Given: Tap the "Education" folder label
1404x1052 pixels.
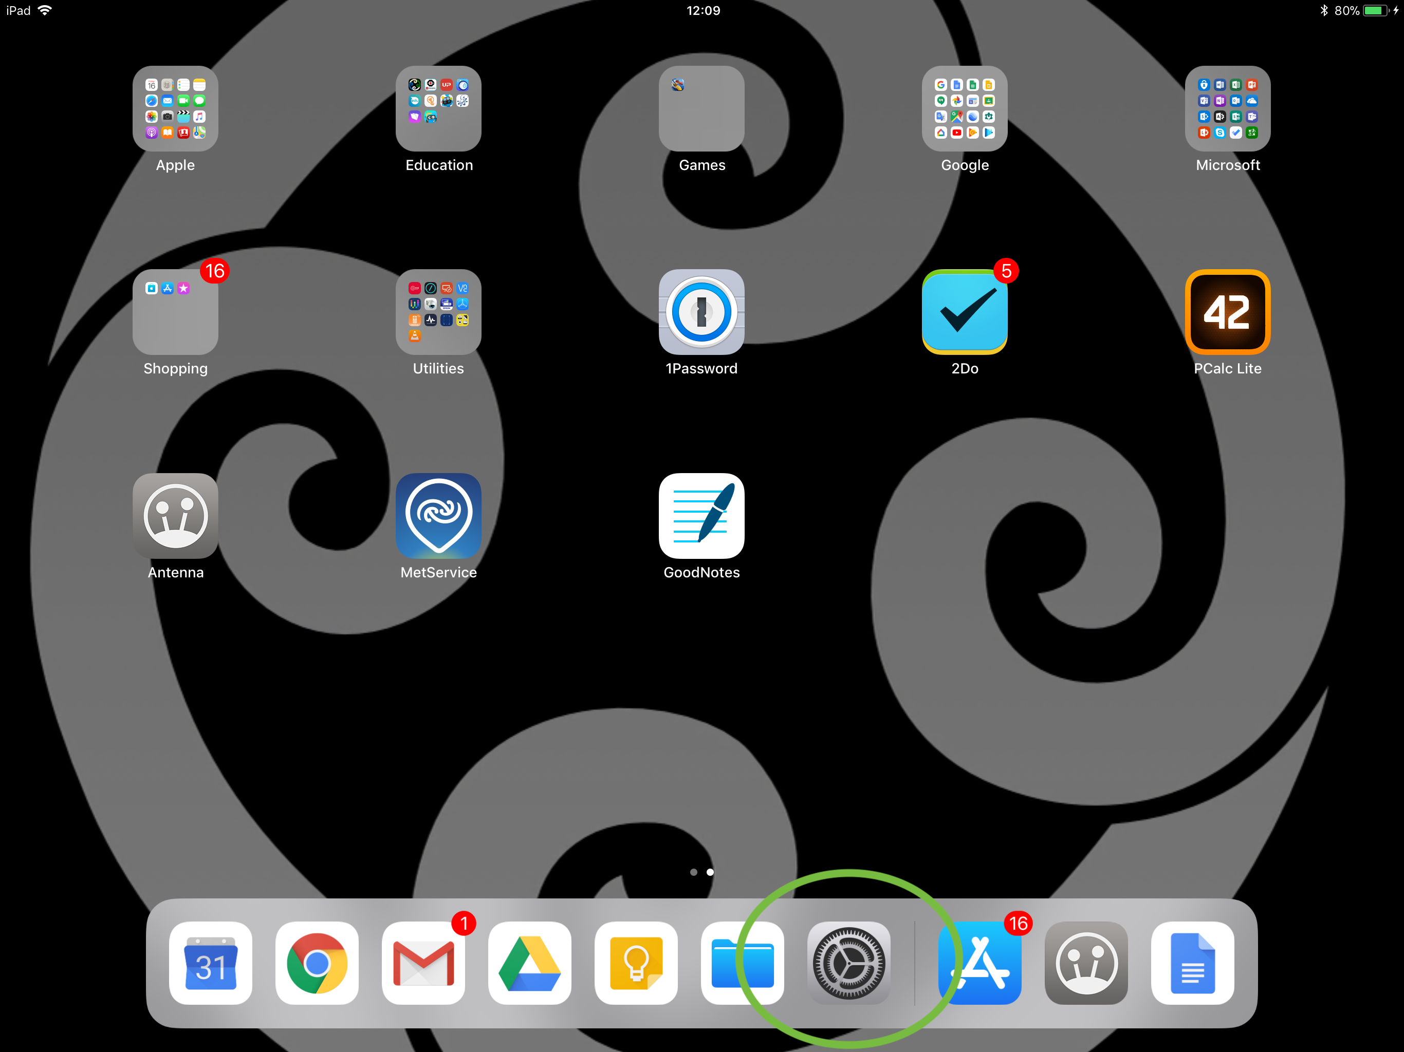Looking at the screenshot, I should coord(439,165).
